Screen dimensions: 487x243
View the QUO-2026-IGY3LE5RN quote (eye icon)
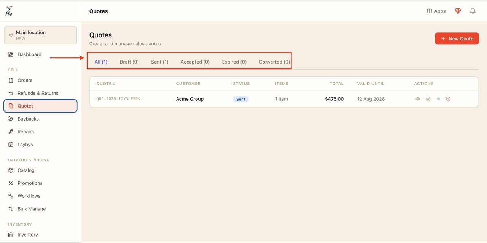tap(418, 99)
